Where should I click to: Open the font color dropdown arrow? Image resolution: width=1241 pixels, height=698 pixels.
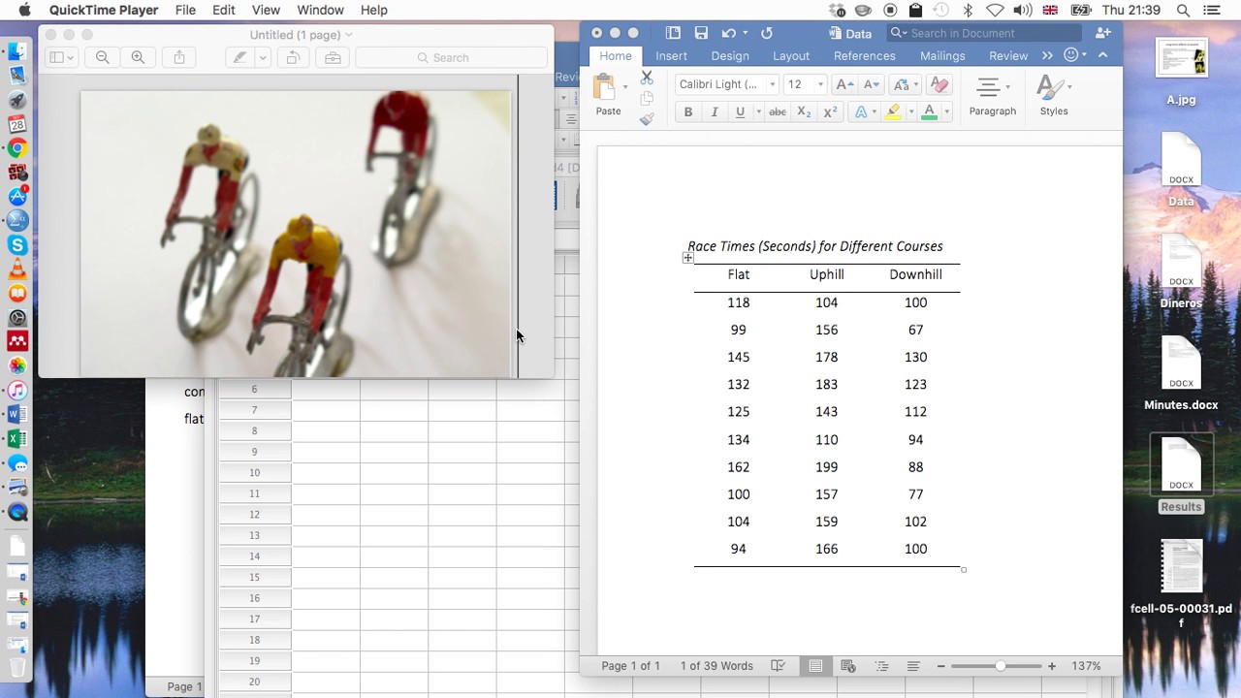[x=946, y=112]
